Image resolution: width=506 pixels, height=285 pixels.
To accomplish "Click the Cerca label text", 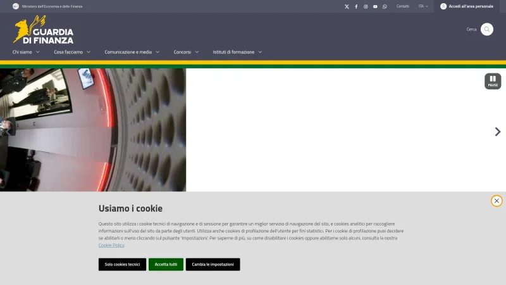I will (x=471, y=29).
